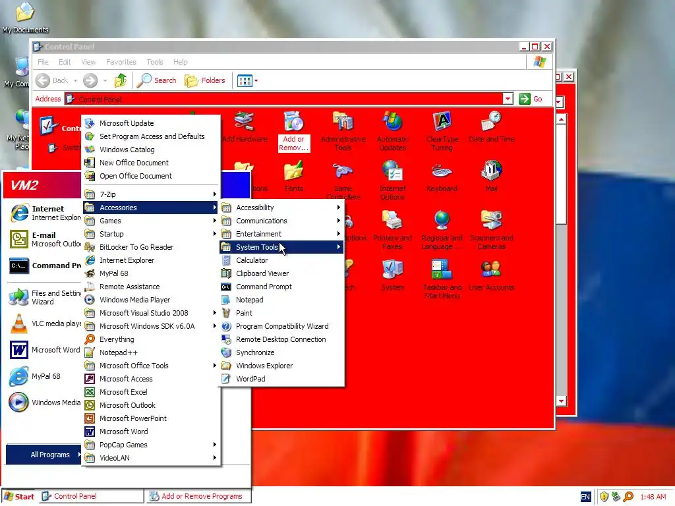
Task: Open Windows Explorer from Accessories
Action: (282, 366)
